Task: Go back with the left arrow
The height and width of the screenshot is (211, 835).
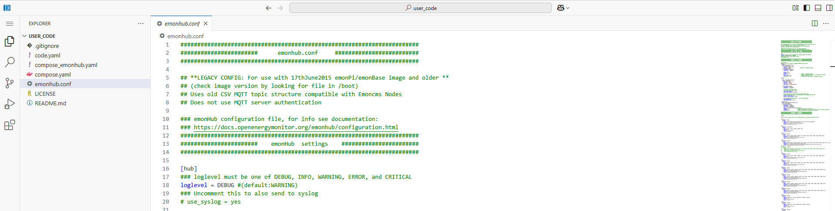Action: [268, 8]
